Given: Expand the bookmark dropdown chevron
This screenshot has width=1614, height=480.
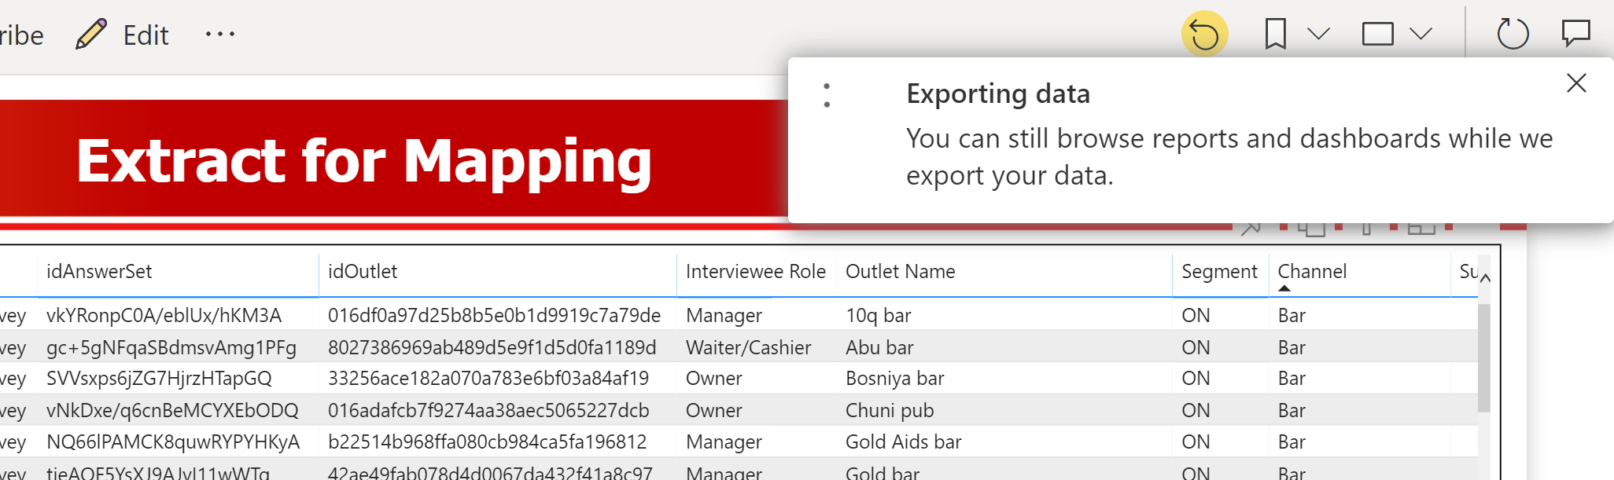Looking at the screenshot, I should pos(1318,34).
